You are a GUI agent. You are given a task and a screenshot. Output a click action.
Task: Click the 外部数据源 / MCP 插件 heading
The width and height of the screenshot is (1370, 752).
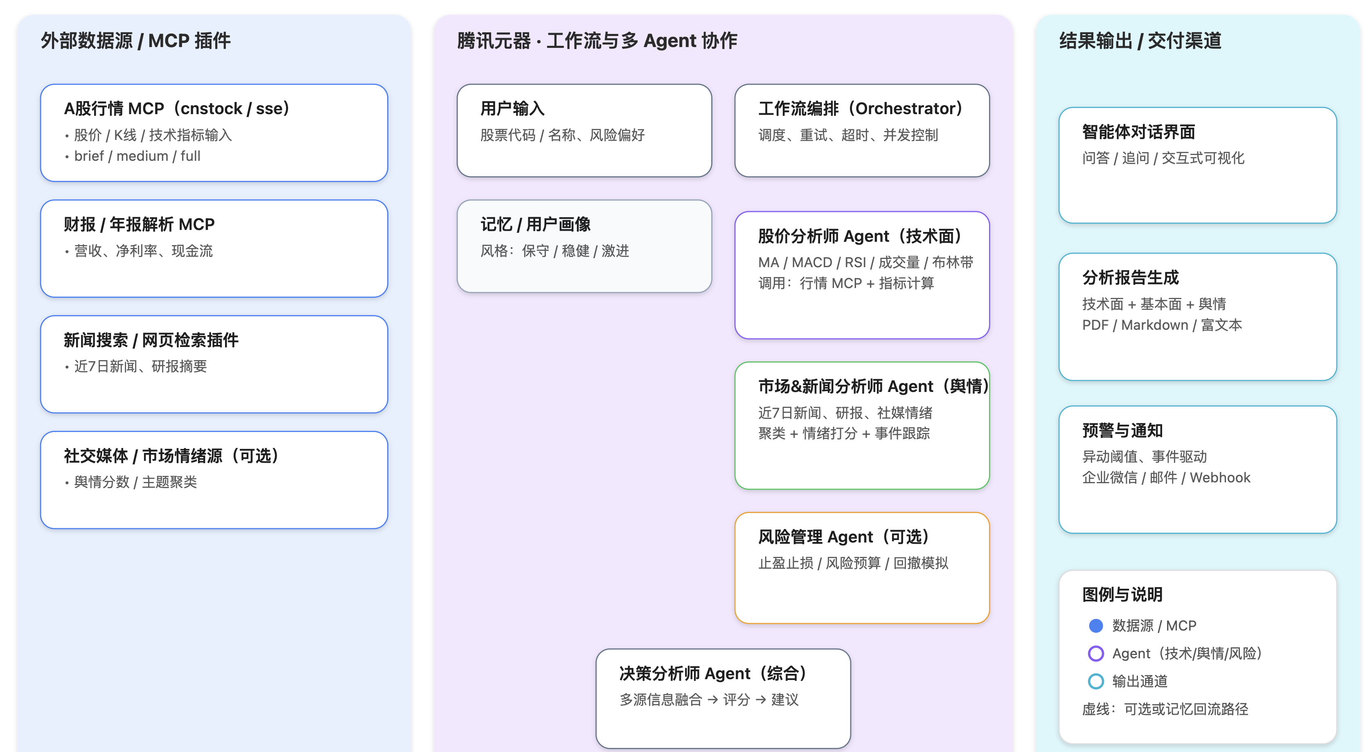pos(135,41)
